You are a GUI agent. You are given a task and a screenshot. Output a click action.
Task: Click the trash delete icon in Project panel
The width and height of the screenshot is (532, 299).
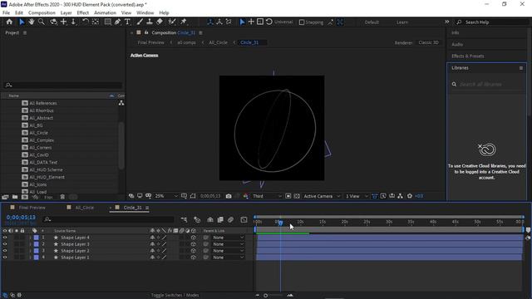point(62,197)
